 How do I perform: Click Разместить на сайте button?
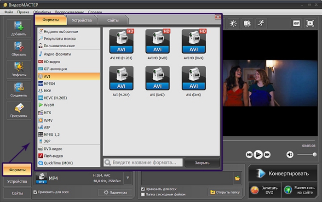pyautogui.click(x=299, y=190)
